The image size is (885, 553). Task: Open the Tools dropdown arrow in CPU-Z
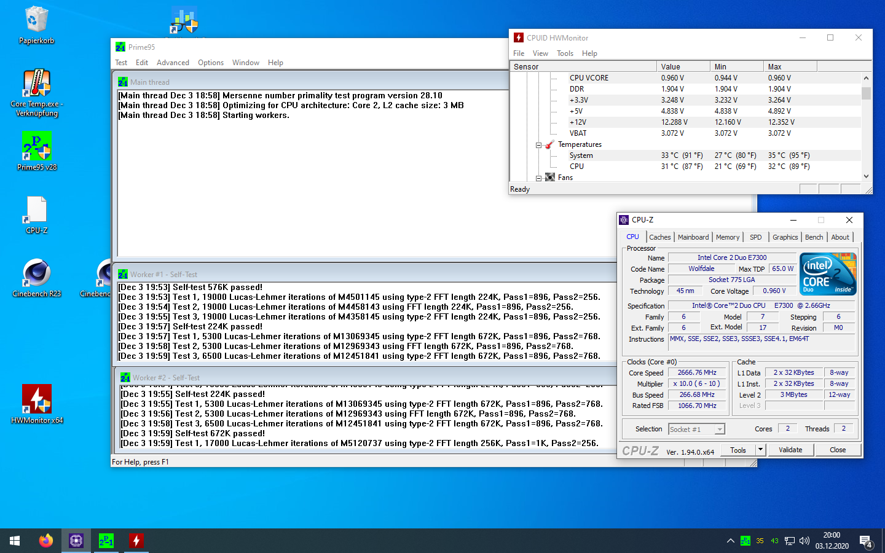tap(760, 450)
